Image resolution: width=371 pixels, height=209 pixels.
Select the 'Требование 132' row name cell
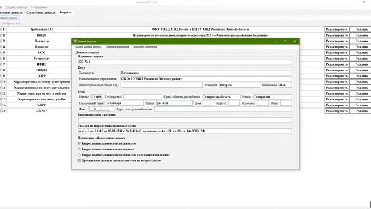pos(42,30)
